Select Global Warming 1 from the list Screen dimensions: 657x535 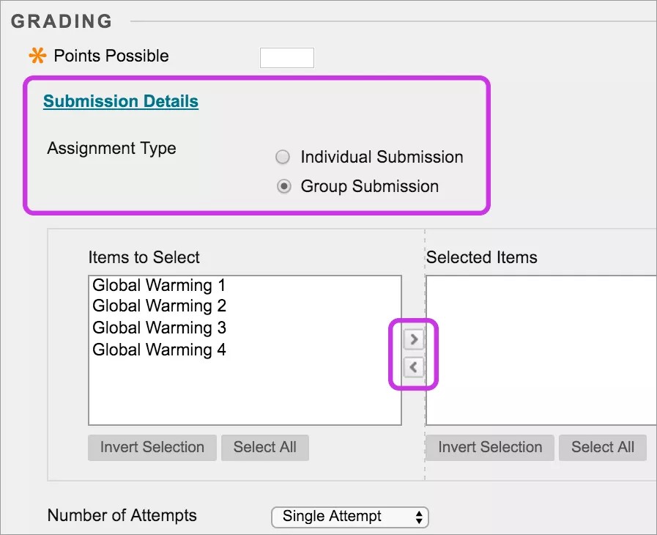point(158,284)
